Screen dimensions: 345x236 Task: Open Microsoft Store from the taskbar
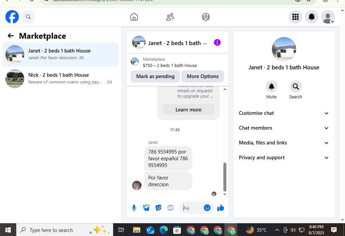click(x=177, y=230)
